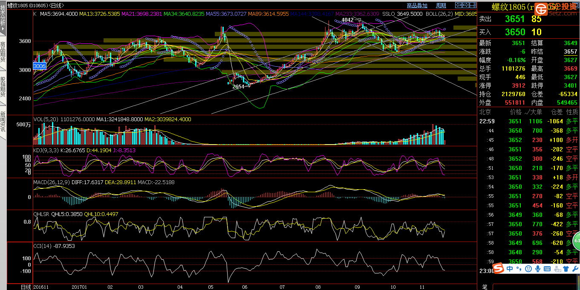Click the 买入 bid price 3650
This screenshot has width=580, height=290.
pos(515,32)
